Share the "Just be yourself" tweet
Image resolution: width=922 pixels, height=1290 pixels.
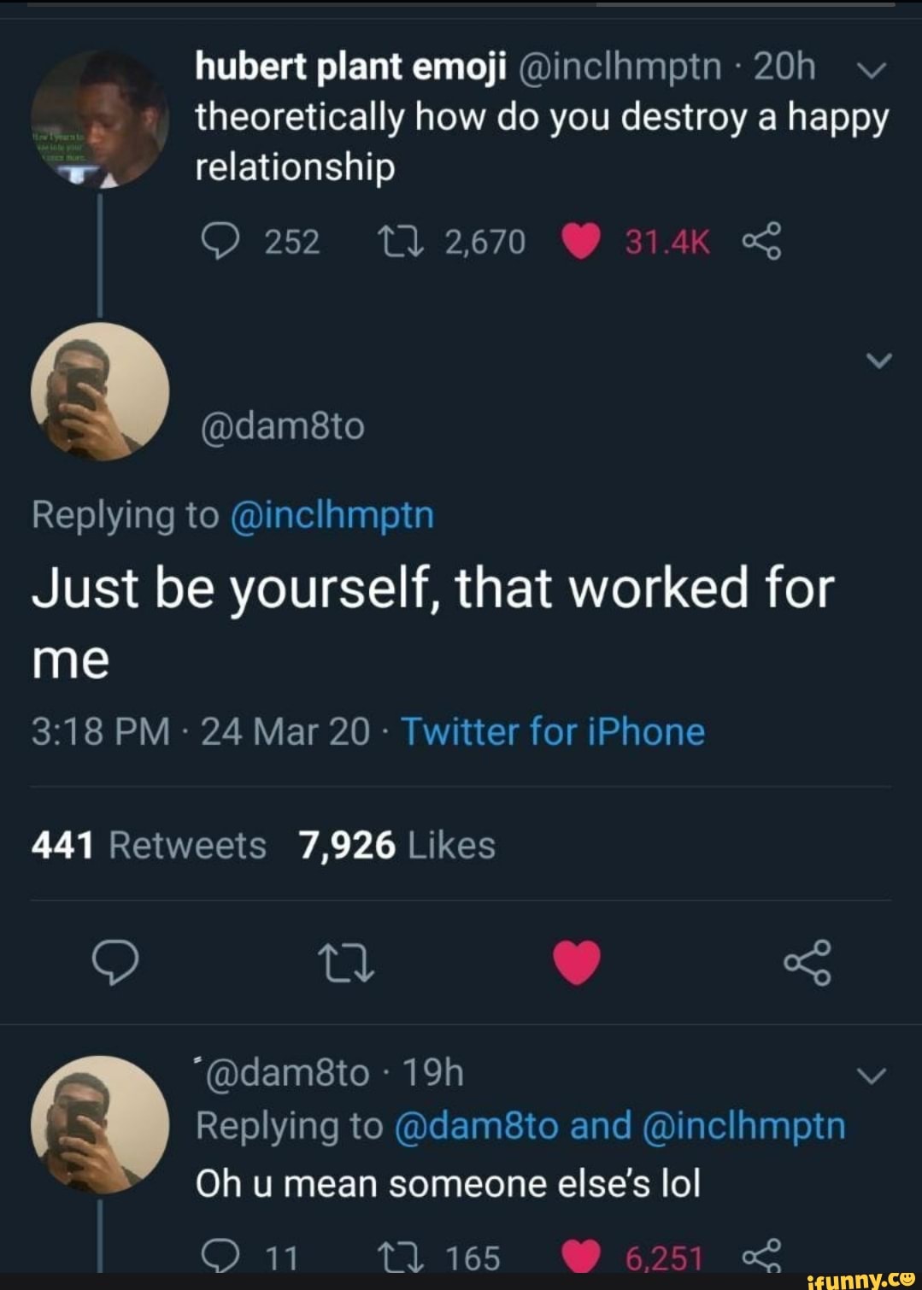click(x=807, y=962)
